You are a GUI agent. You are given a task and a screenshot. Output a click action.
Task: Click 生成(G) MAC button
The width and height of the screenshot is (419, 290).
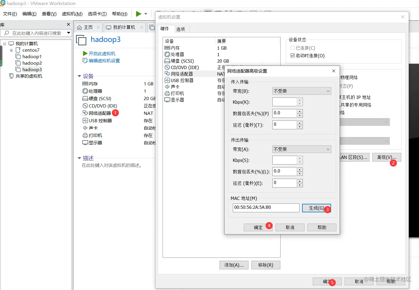316,208
